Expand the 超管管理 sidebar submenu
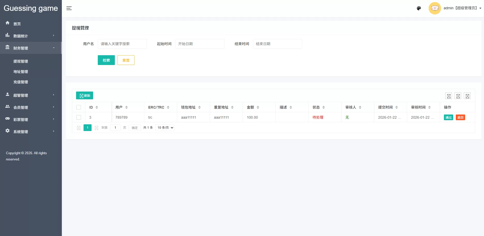 click(21, 95)
